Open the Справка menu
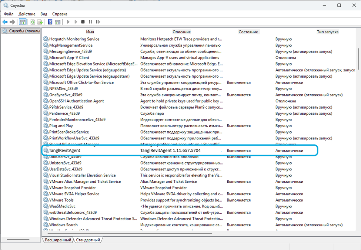Image resolution: width=361 pixels, height=250 pixels. [x=60, y=14]
